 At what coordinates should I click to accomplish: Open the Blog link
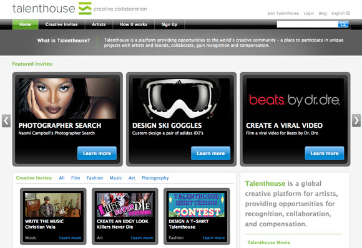[323, 13]
